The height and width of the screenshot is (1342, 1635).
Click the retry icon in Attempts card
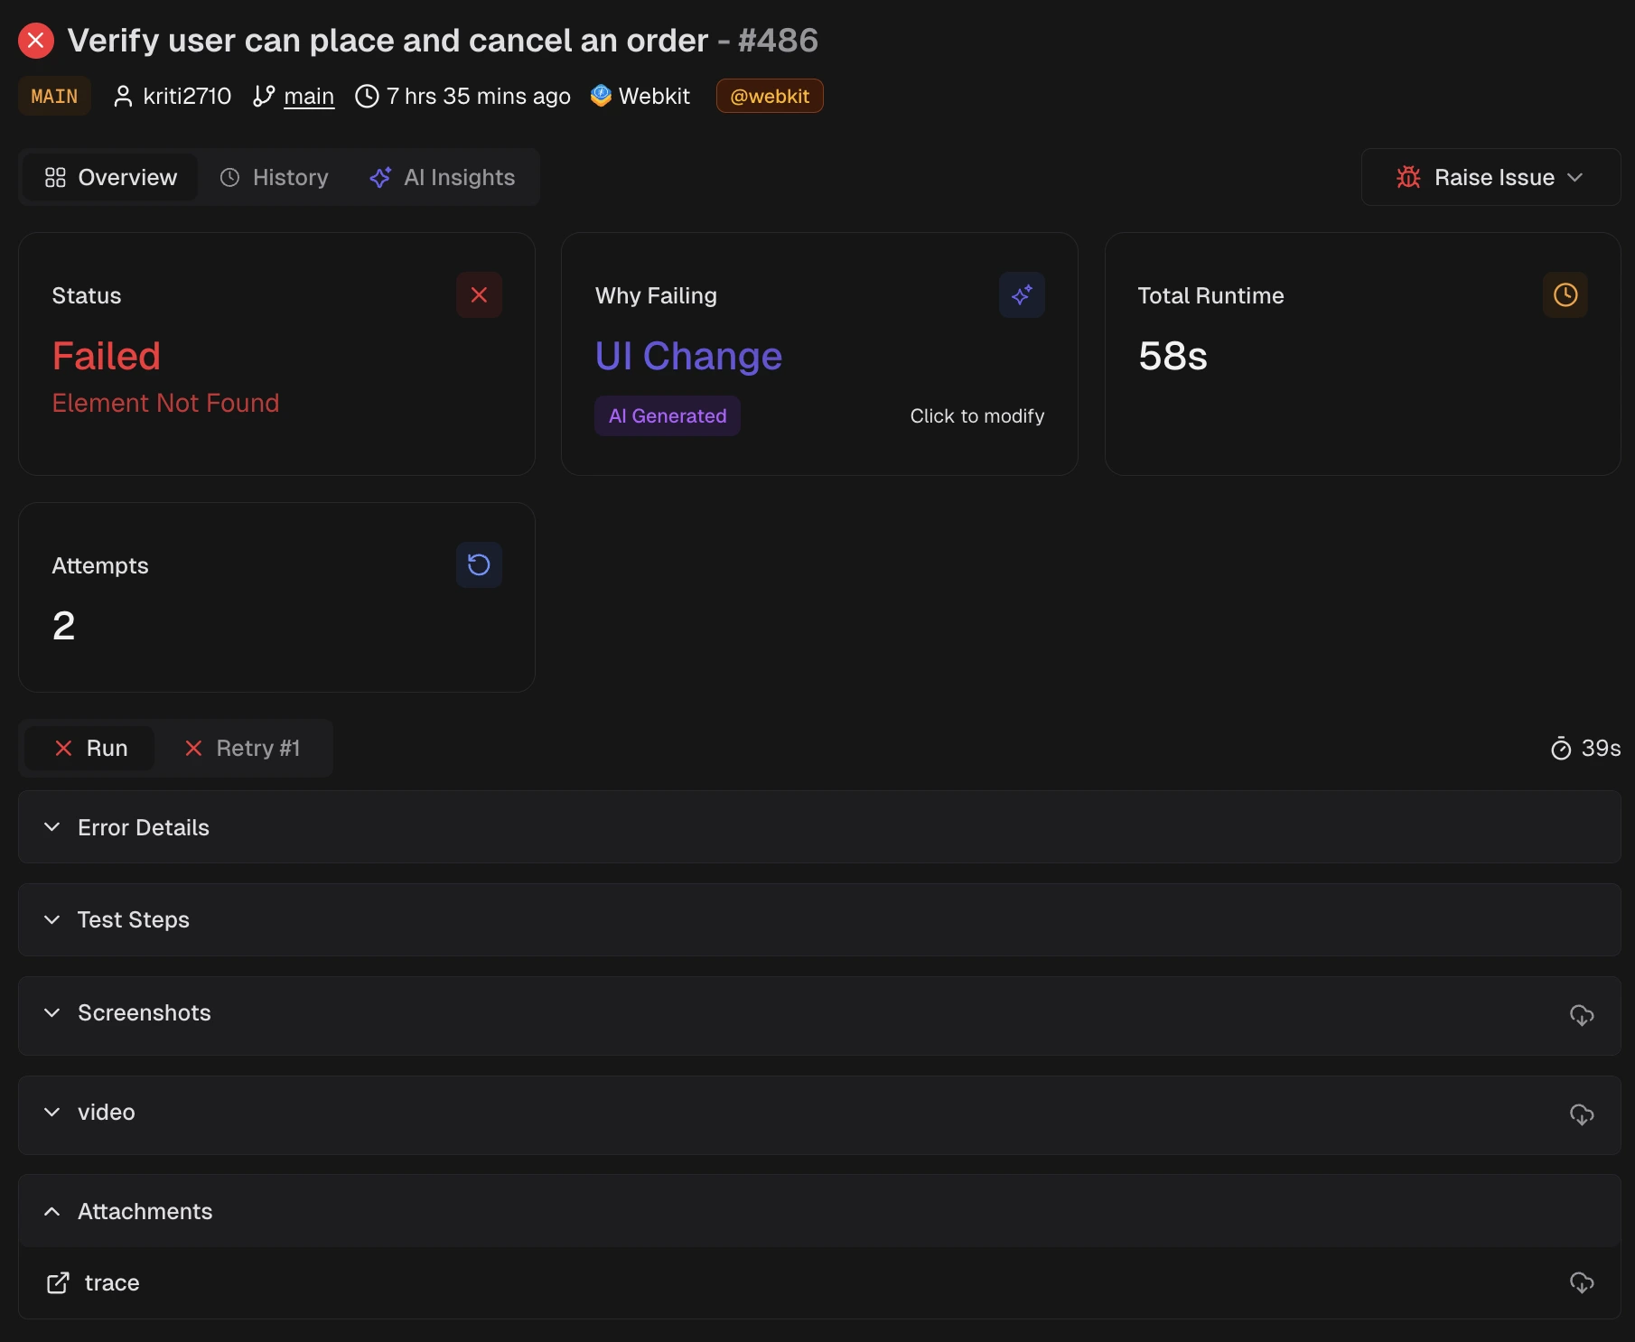(479, 565)
